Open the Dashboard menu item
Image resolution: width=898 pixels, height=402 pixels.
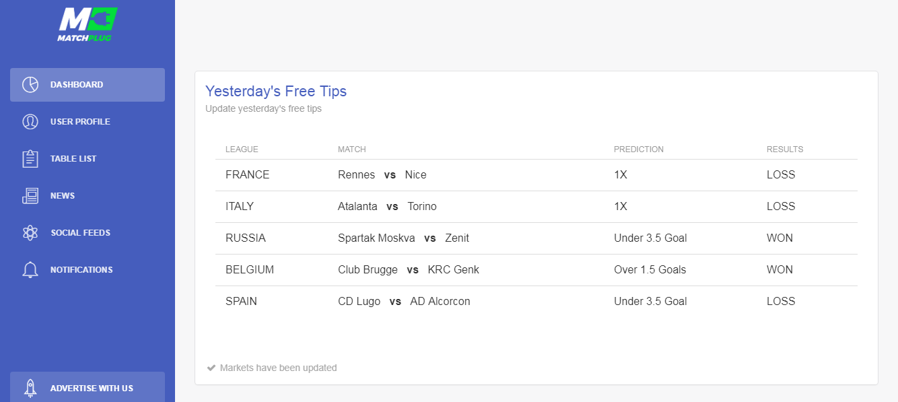pos(77,85)
